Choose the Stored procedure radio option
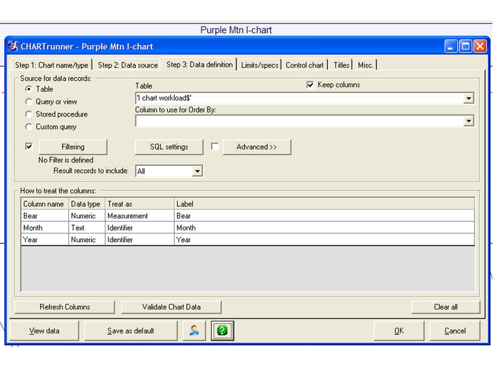This screenshot has width=496, height=372. click(x=28, y=114)
